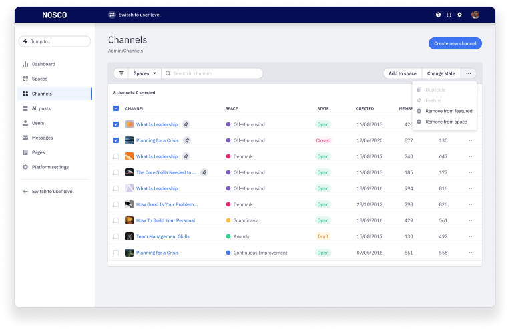The image size is (510, 330).
Task: Uncheck the closed Planning for a Crisis checkbox
Action: tap(116, 140)
